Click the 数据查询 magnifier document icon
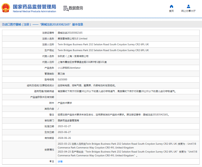The height and width of the screenshot is (167, 202). 66,8
